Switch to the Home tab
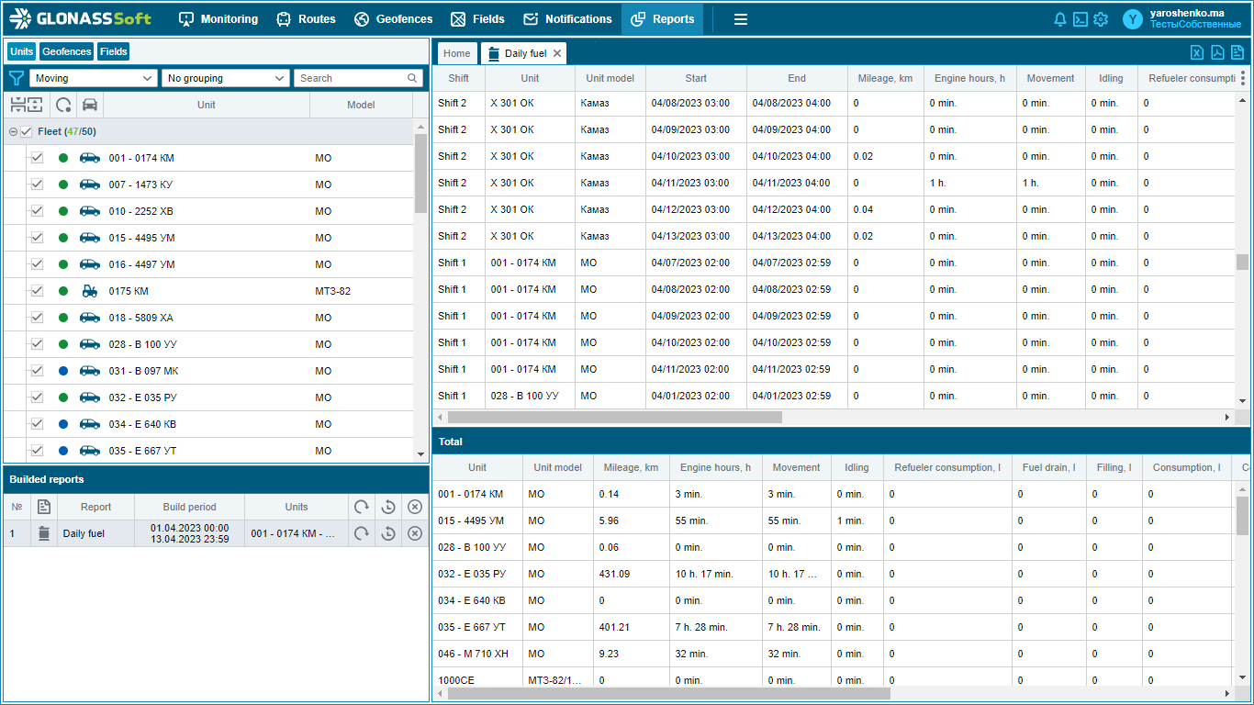This screenshot has height=705, width=1254. [x=457, y=53]
